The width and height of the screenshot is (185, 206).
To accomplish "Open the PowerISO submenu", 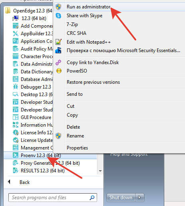I will (x=77, y=71).
